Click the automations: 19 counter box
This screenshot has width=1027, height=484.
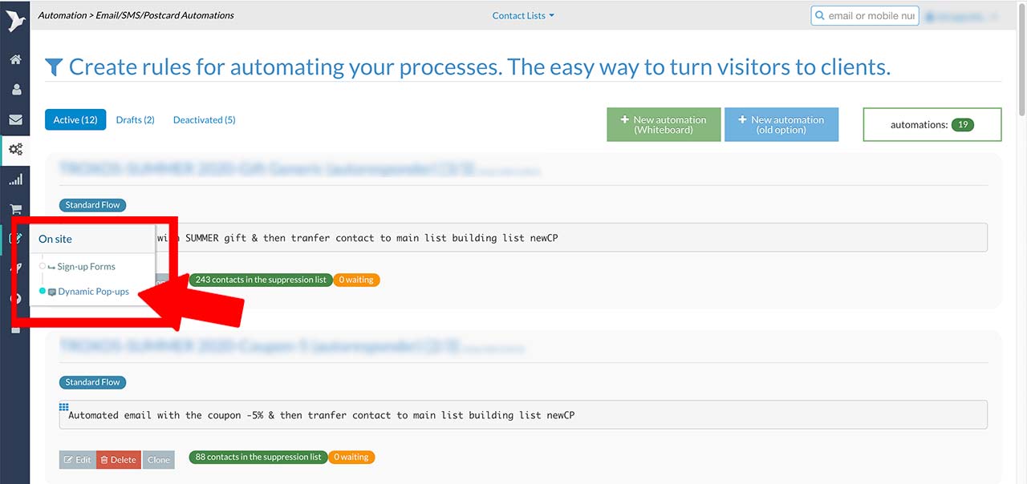(x=932, y=125)
